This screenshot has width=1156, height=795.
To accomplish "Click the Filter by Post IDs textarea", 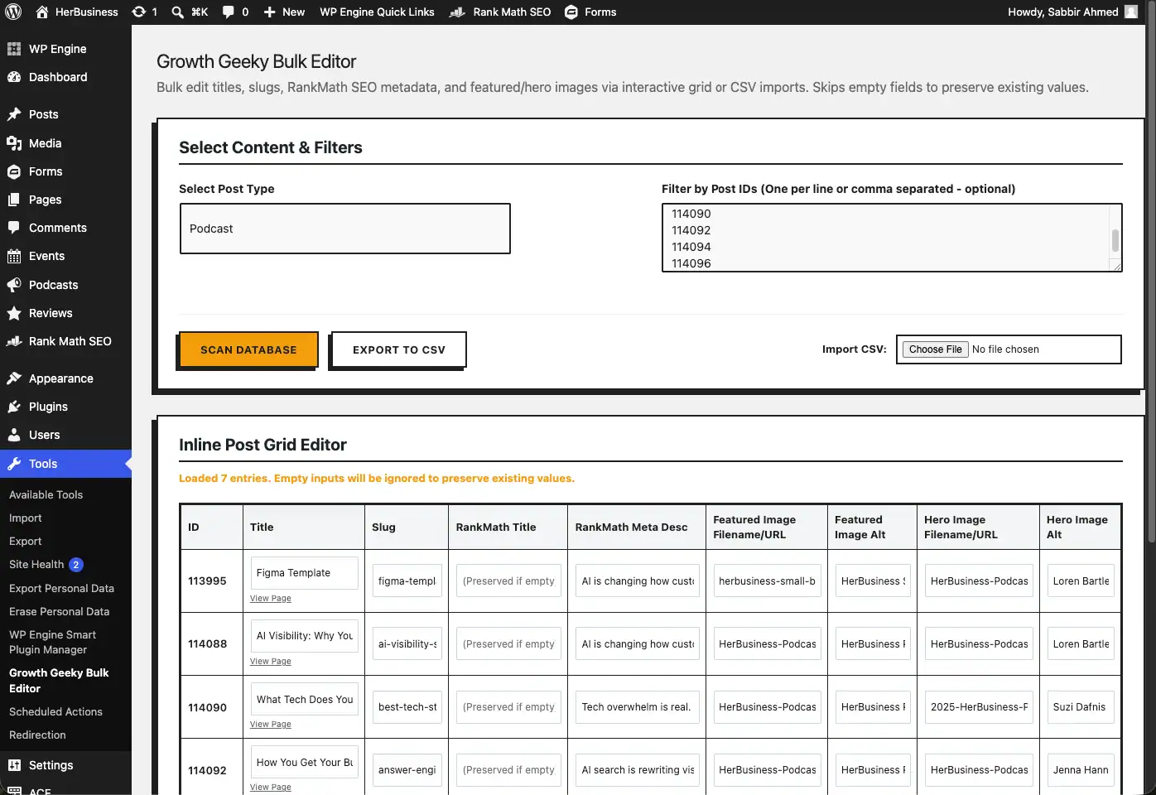I will pyautogui.click(x=892, y=238).
